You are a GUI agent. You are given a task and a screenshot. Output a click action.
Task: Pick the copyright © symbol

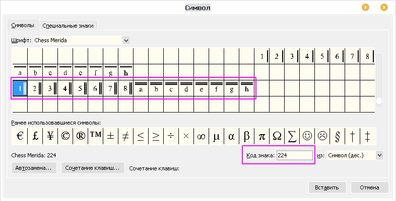[x=65, y=136]
